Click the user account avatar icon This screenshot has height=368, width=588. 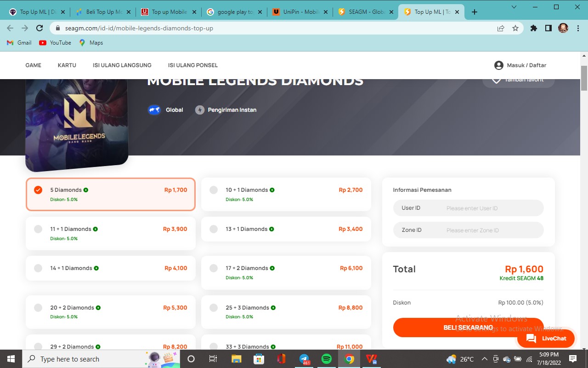coord(499,65)
